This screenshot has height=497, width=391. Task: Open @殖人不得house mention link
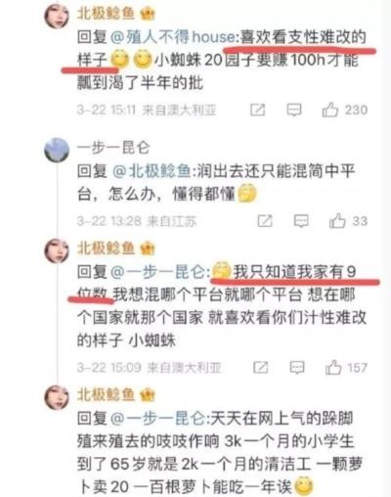(172, 37)
